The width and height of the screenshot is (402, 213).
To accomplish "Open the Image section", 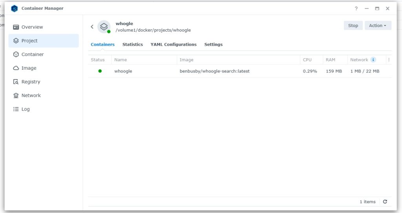I will point(44,68).
